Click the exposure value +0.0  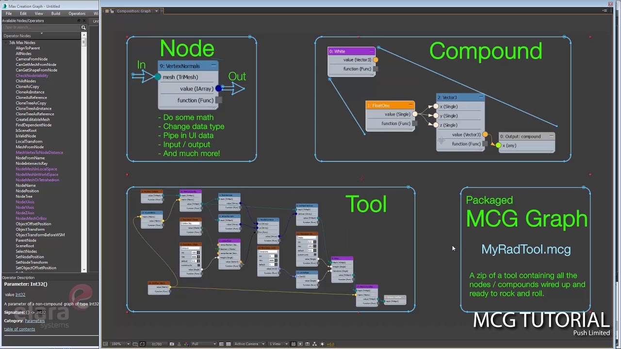click(330, 344)
